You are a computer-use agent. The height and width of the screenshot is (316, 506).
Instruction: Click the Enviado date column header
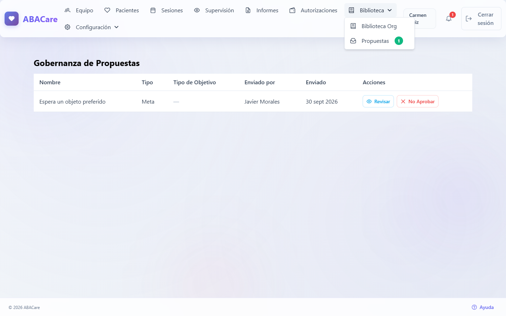tap(316, 82)
